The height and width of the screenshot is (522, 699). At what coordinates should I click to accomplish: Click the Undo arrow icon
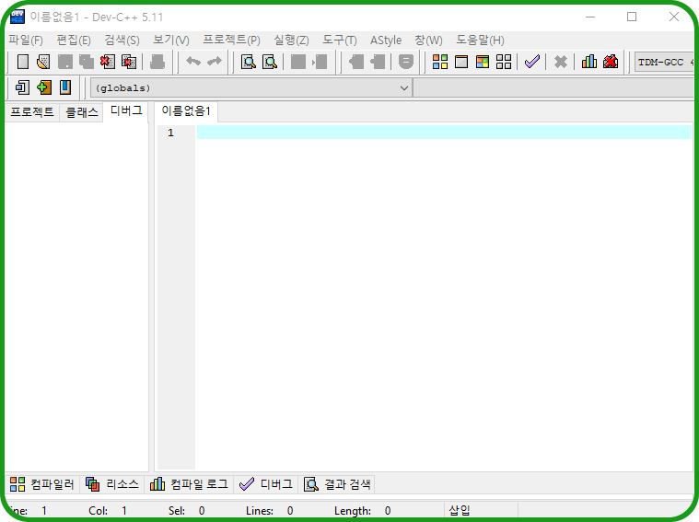coord(193,61)
